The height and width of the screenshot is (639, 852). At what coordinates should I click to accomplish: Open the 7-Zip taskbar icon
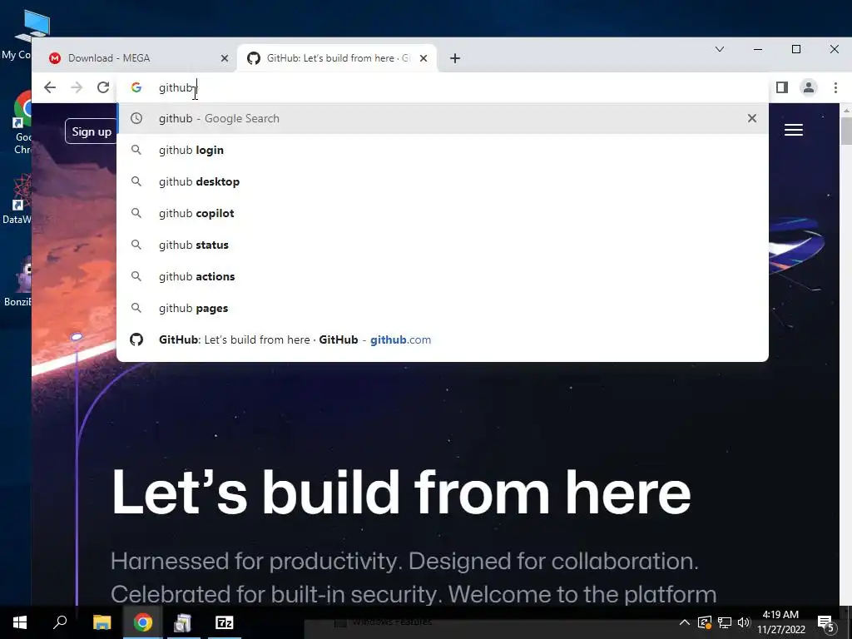(x=225, y=622)
